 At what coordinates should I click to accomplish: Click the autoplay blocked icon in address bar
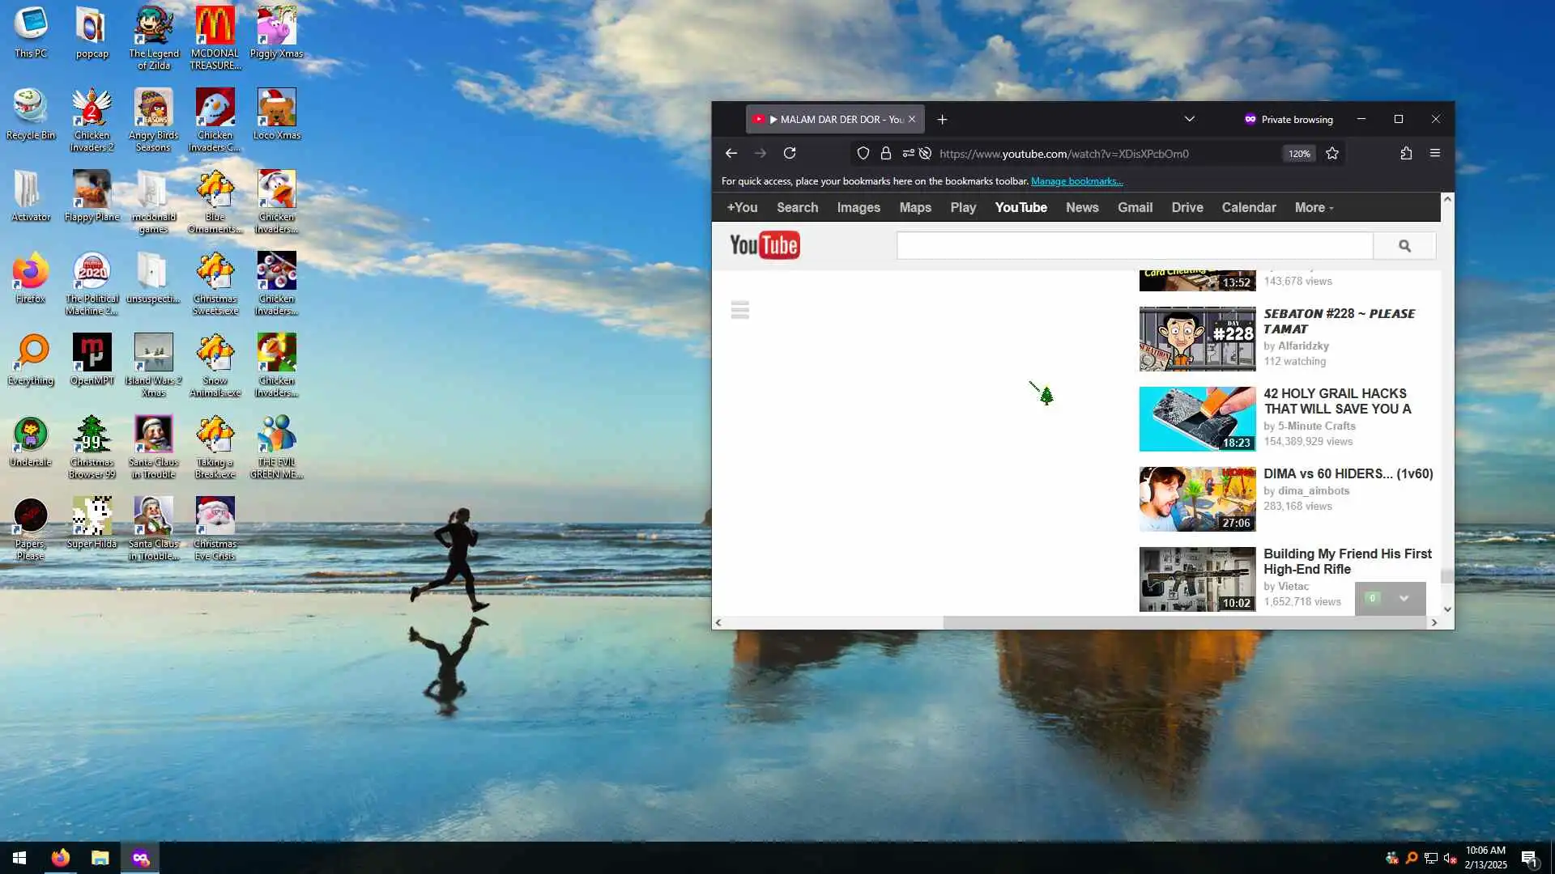(x=925, y=153)
